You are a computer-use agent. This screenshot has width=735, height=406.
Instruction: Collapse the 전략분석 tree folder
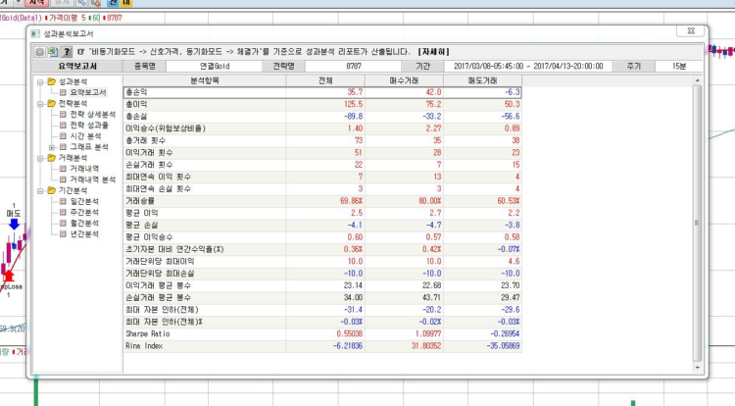point(40,104)
